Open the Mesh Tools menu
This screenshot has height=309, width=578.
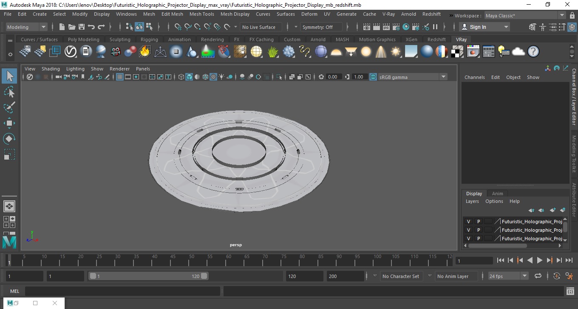[x=201, y=14]
